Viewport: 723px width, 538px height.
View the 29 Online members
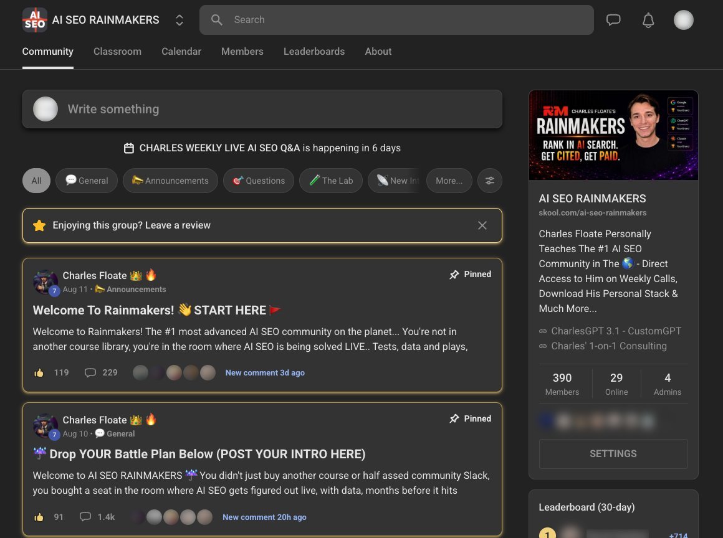tap(616, 384)
